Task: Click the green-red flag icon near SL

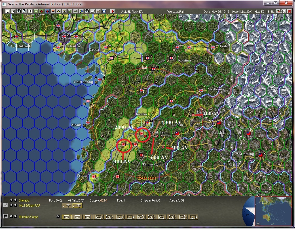Action: coord(278,11)
